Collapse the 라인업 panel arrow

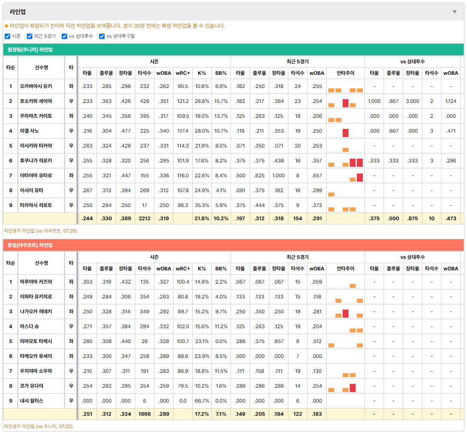455,12
